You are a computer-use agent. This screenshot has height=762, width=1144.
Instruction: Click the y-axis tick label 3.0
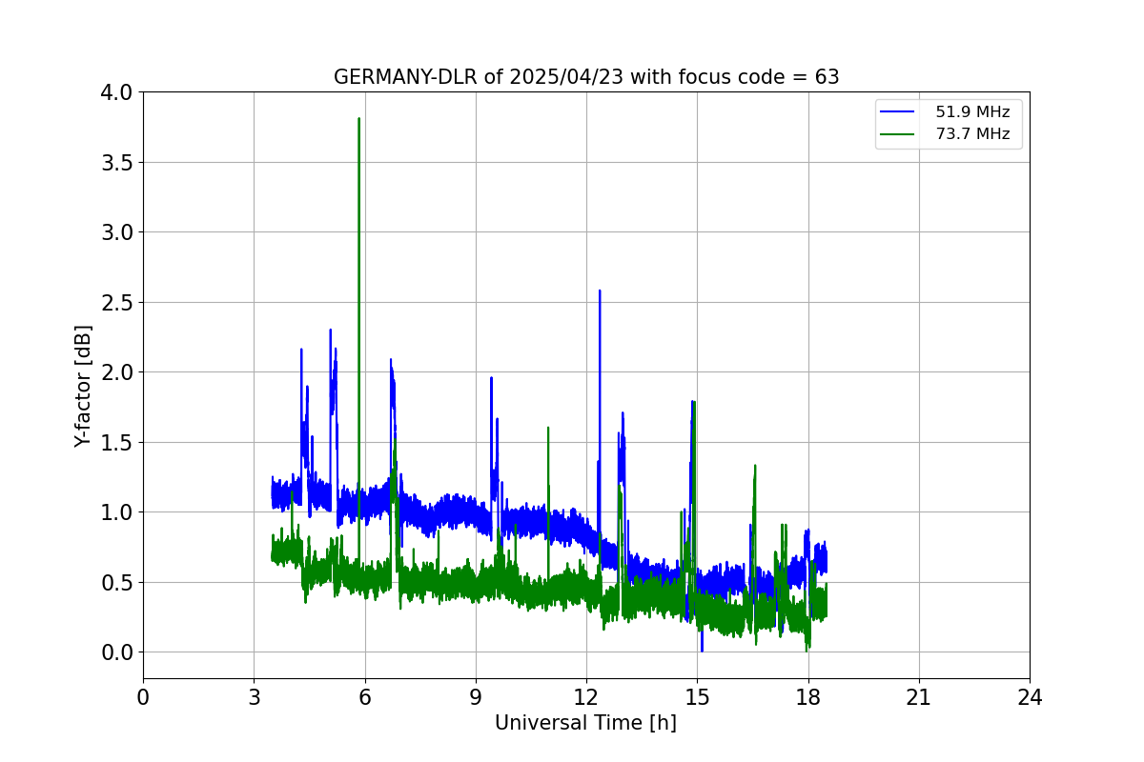pos(118,232)
